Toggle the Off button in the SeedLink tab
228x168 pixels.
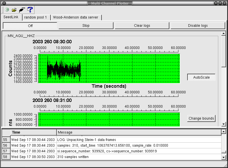[x=30, y=26]
